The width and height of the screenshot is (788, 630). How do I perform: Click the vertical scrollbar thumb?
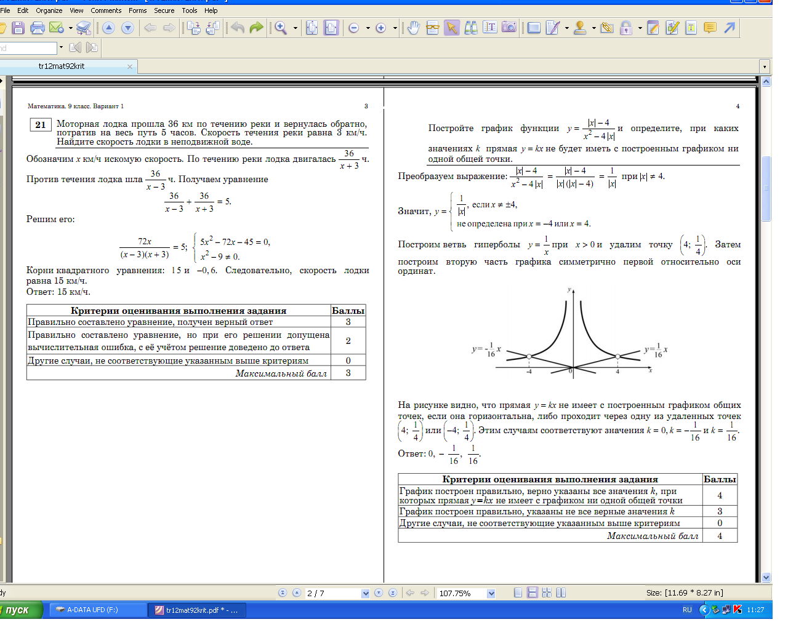(x=766, y=189)
